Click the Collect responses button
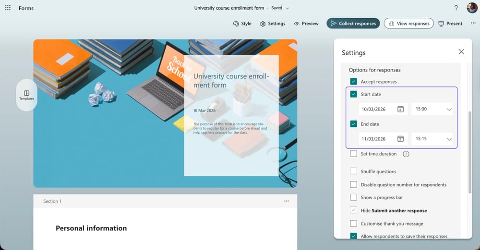The image size is (480, 250). 353,24
